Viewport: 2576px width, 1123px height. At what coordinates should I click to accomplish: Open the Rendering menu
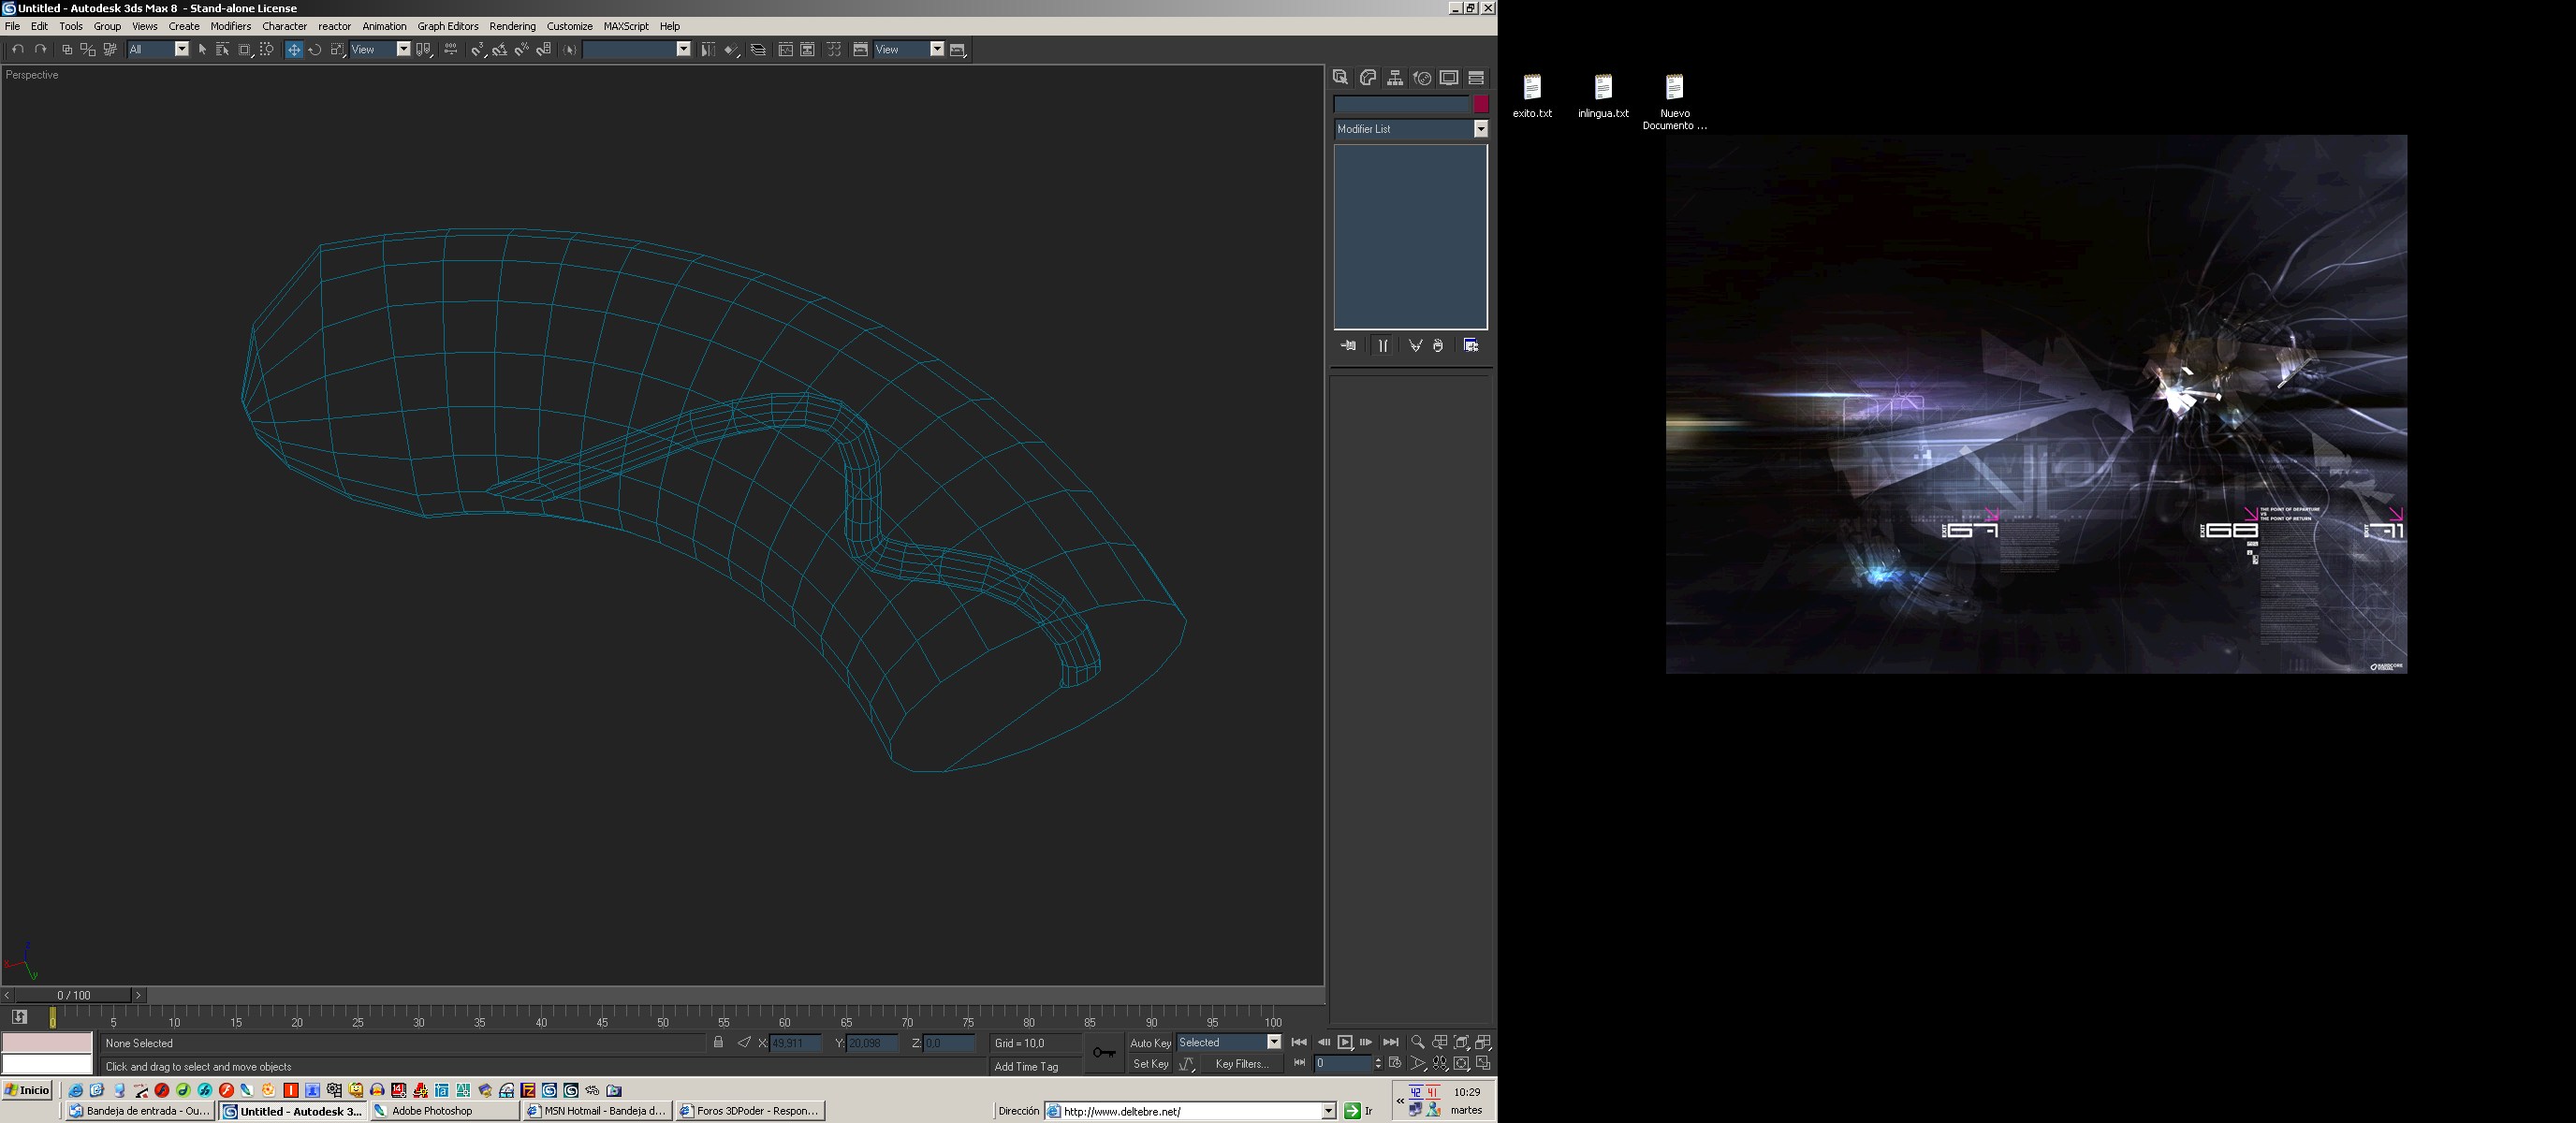pos(512,26)
